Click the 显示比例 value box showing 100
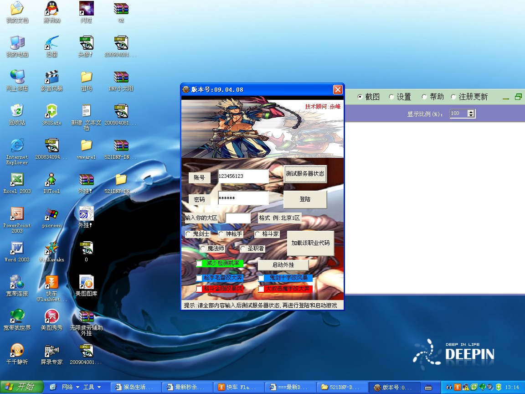525x394 pixels. click(459, 114)
